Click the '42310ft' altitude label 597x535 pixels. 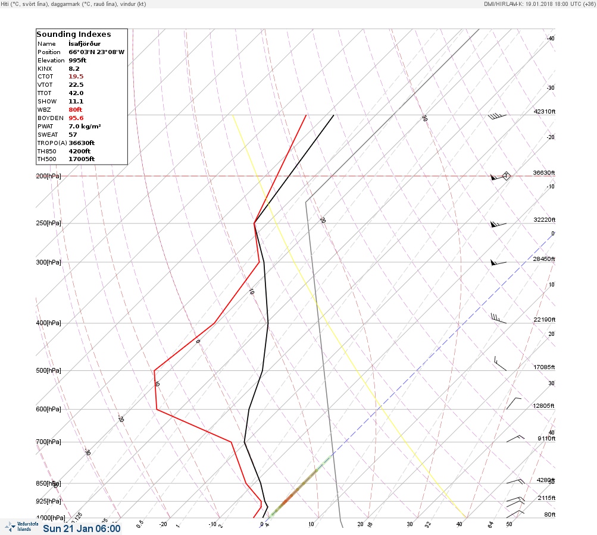[x=545, y=111]
